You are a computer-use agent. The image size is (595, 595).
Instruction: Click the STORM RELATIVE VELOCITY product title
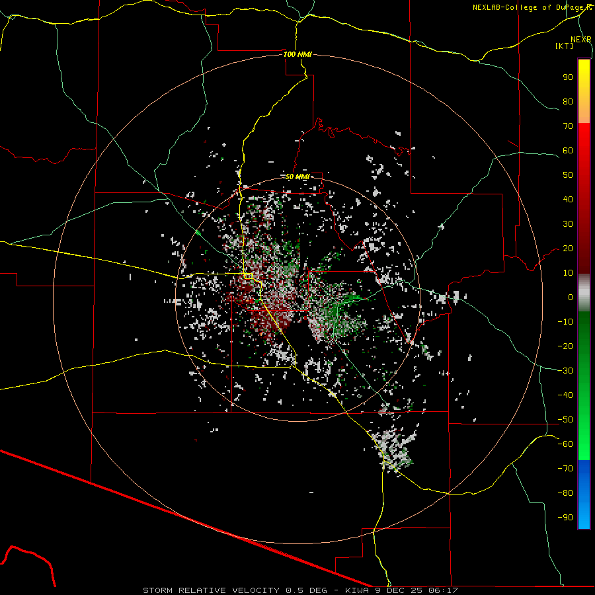click(x=213, y=590)
